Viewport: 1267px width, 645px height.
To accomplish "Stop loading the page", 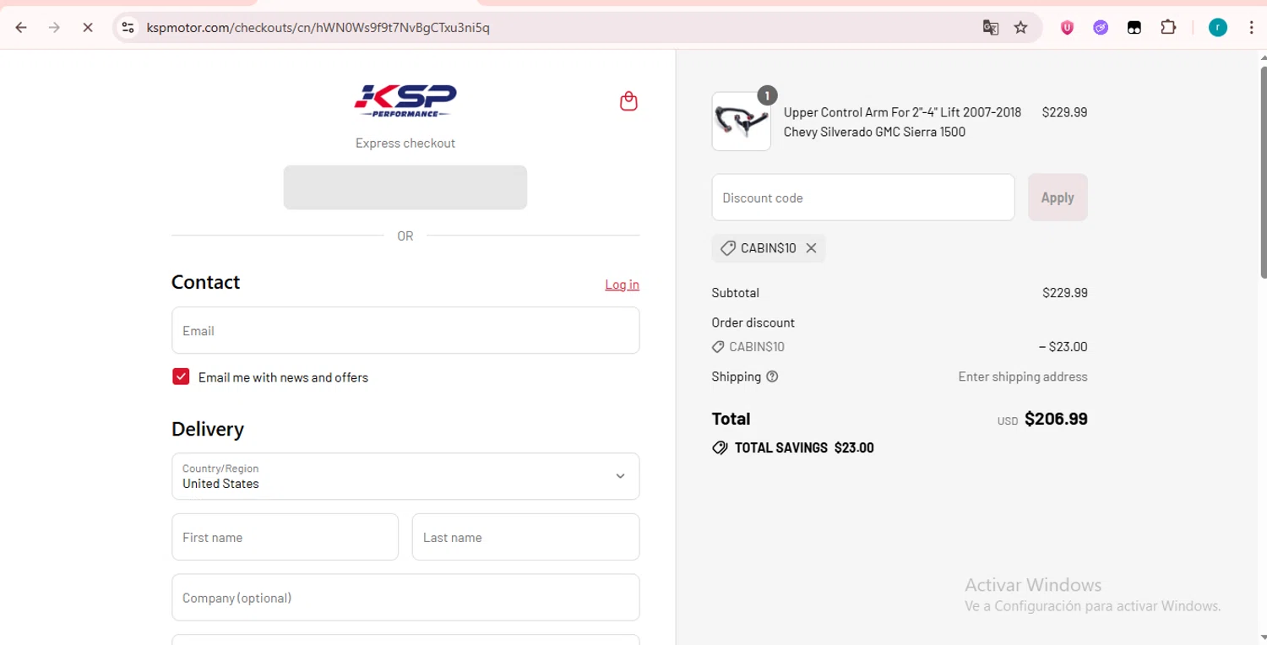I will (x=87, y=28).
